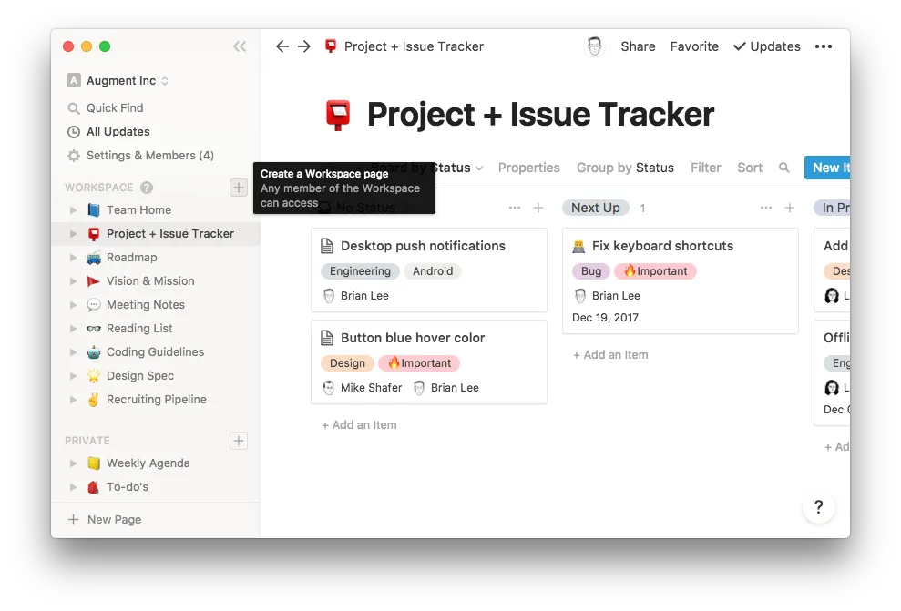Add card to Next Up column with plus
The image size is (901, 611).
click(x=790, y=208)
